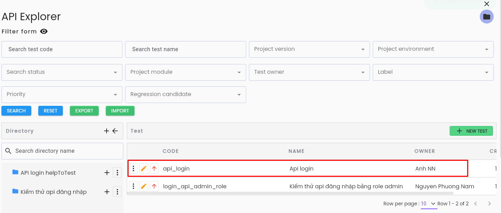Open three-dot menu for api_login row
This screenshot has height=213, width=501.
(133, 169)
